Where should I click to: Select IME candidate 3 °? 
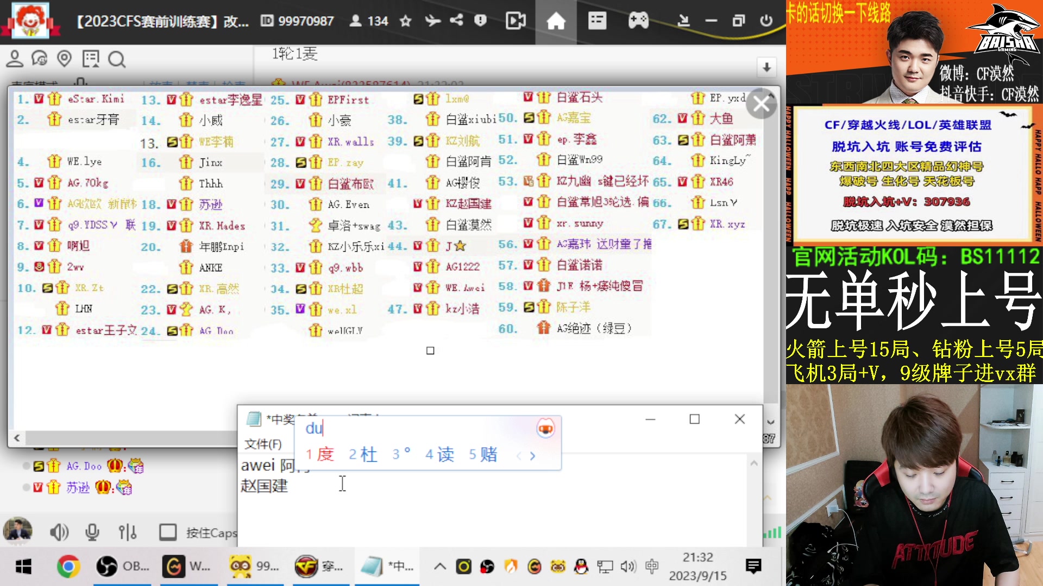[x=402, y=454]
